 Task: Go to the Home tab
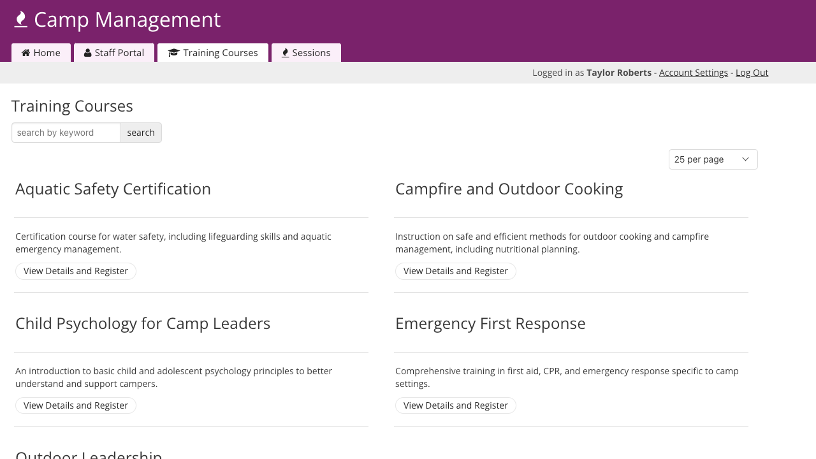[x=41, y=53]
